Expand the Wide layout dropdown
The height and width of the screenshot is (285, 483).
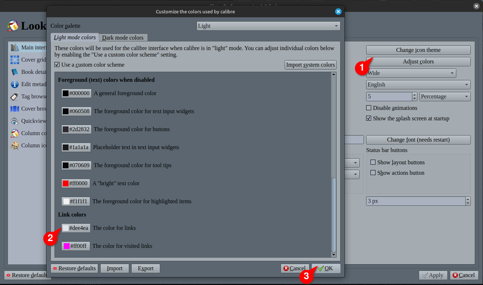pos(411,73)
